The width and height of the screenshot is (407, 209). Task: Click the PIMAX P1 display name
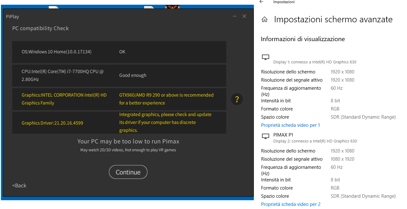pyautogui.click(x=283, y=135)
